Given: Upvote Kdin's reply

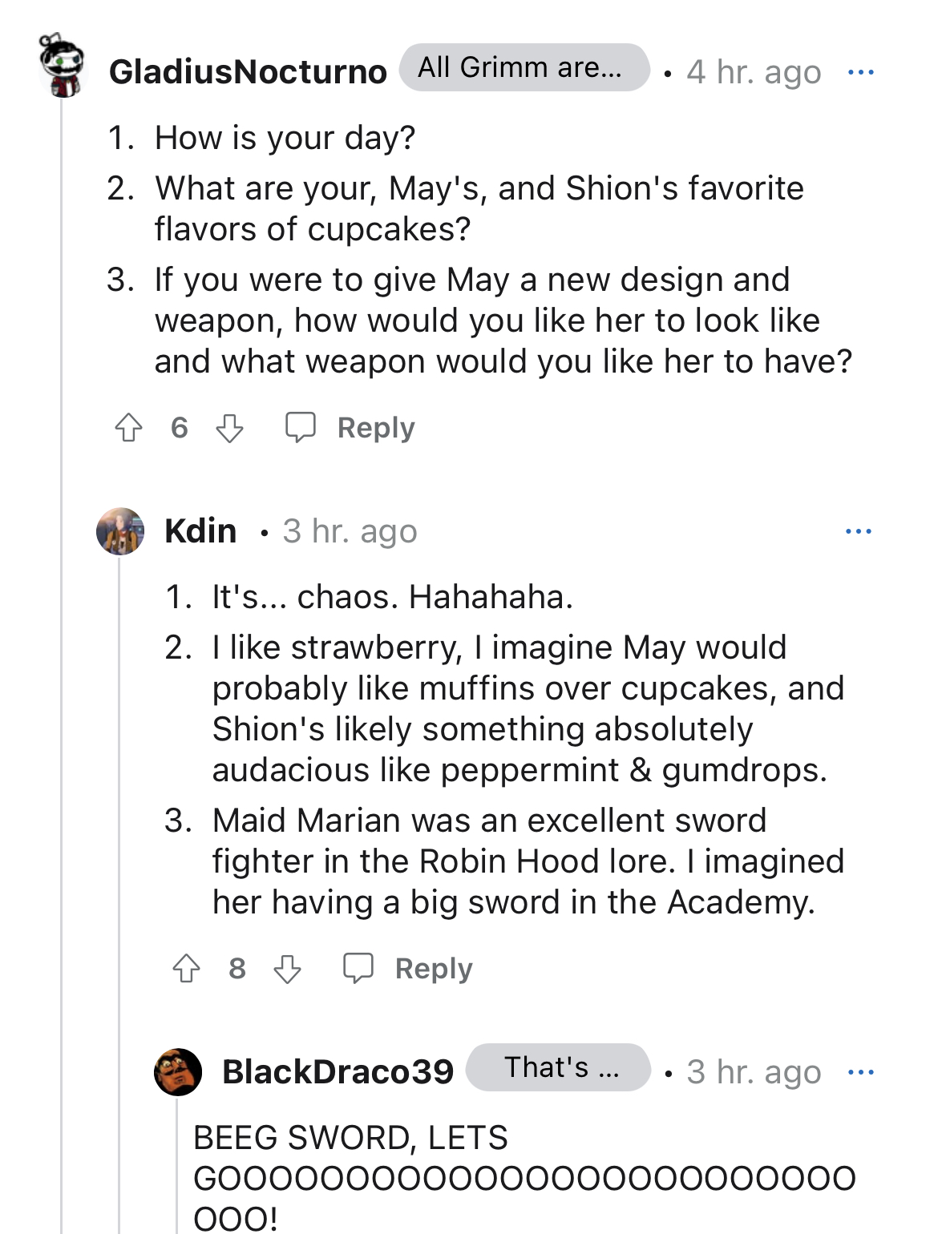Looking at the screenshot, I should (187, 969).
